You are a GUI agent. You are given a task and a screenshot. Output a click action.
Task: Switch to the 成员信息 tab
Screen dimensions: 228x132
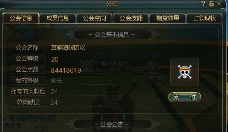tap(58, 18)
